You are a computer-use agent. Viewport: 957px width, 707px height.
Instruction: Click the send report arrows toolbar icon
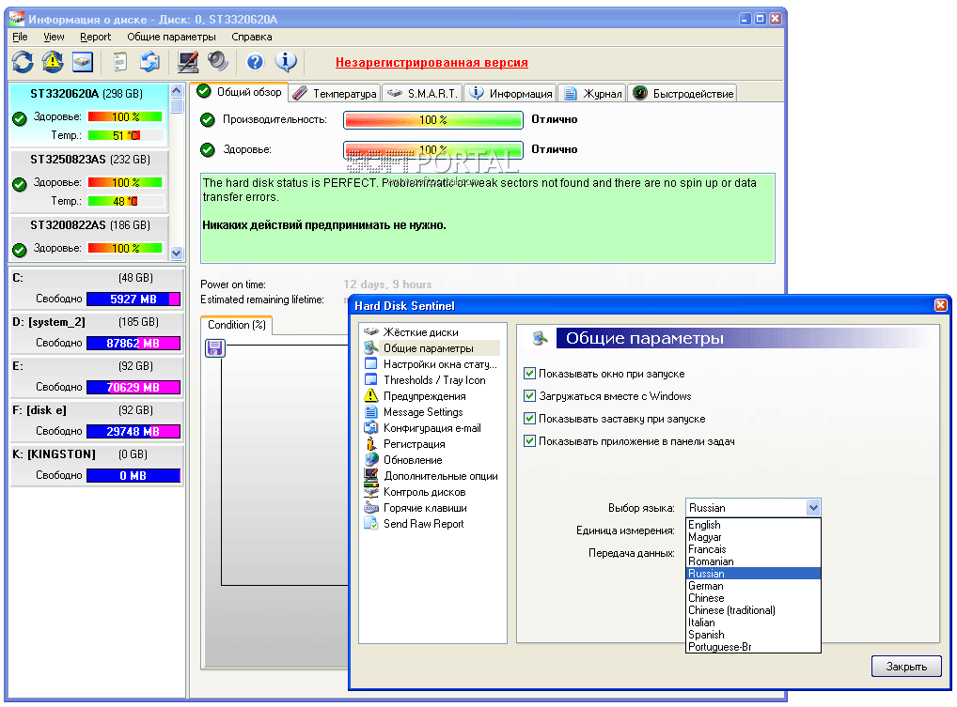coord(149,62)
